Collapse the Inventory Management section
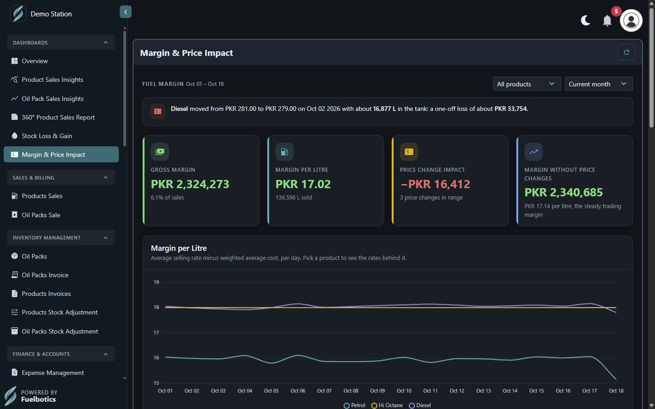 [61, 238]
